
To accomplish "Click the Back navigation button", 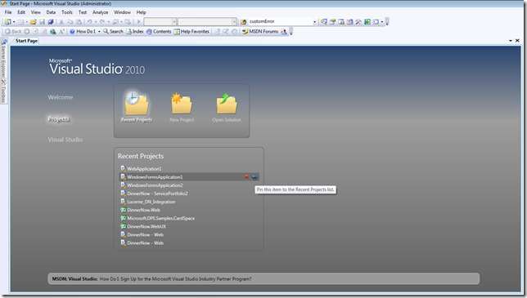I will click(x=13, y=32).
